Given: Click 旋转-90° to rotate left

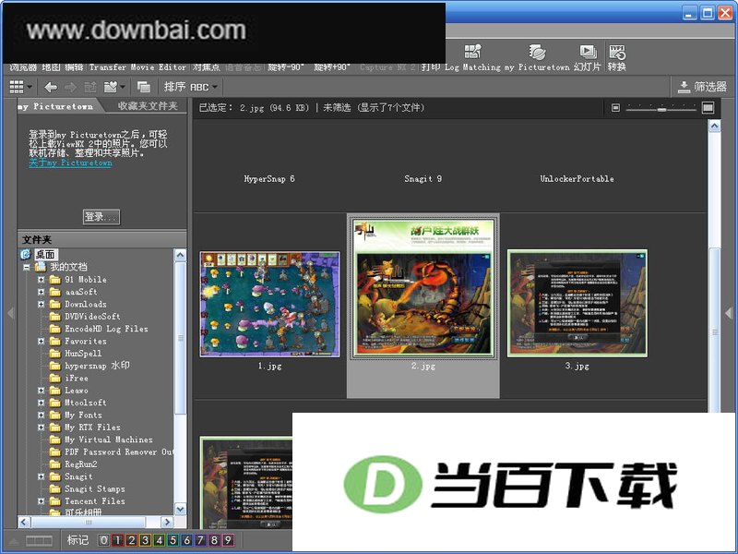Looking at the screenshot, I should [x=287, y=67].
